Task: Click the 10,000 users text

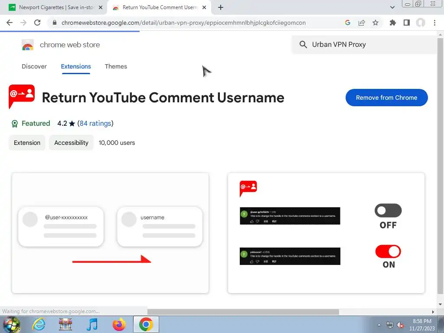Action: click(x=117, y=143)
